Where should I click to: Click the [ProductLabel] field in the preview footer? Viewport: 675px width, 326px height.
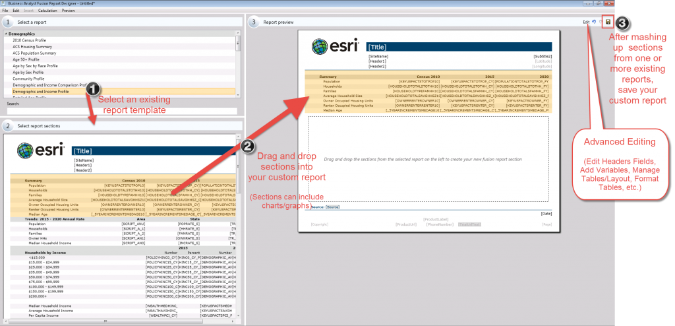(436, 220)
